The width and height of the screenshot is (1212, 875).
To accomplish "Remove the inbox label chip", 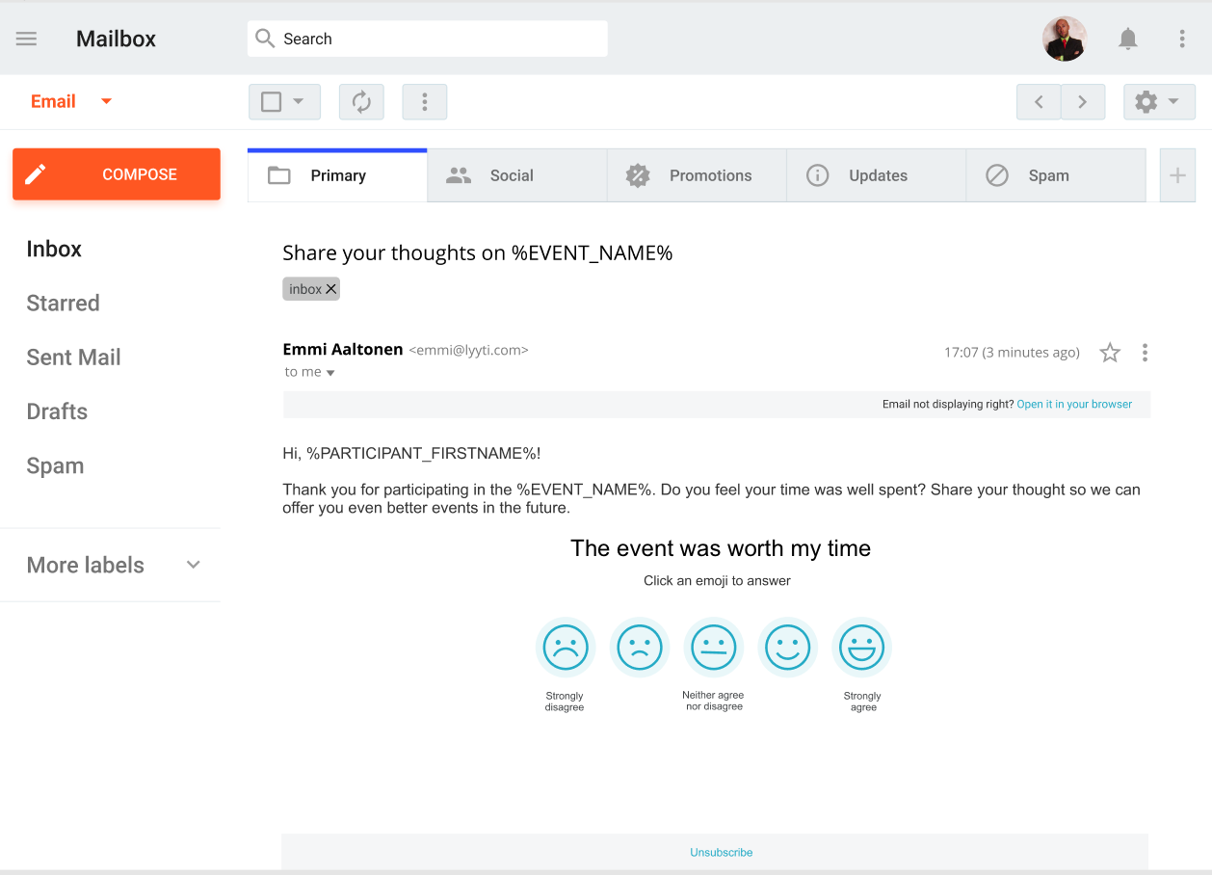I will [330, 288].
